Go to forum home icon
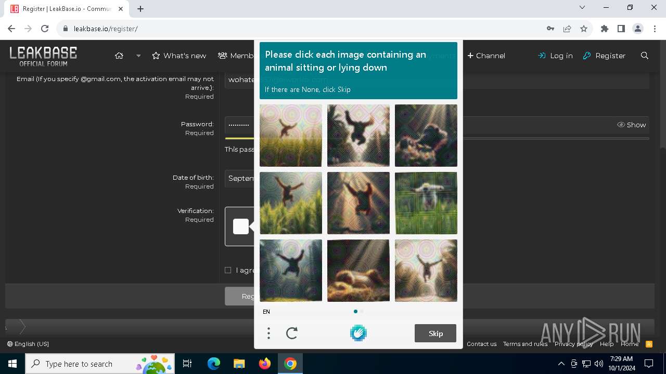 [x=119, y=56]
